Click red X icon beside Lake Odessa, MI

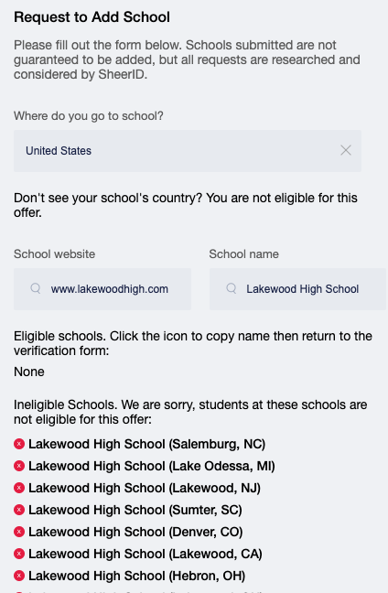[19, 466]
